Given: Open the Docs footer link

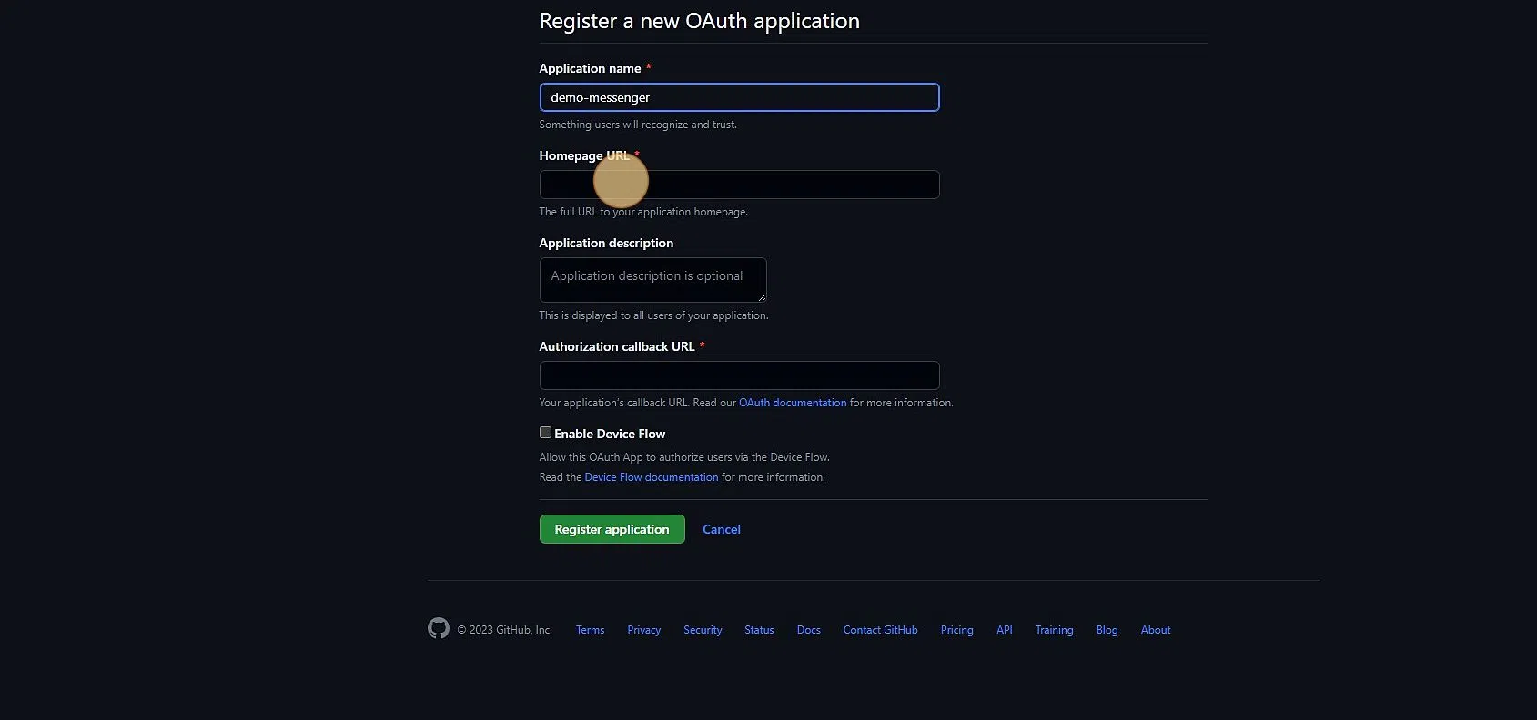Looking at the screenshot, I should tap(808, 630).
